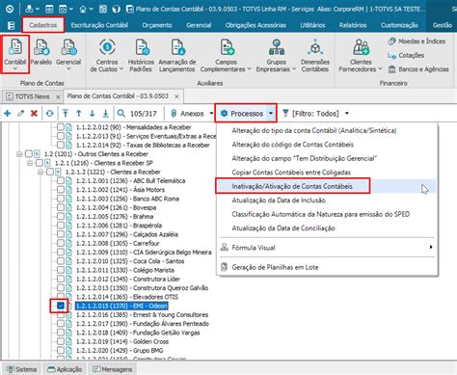The image size is (457, 375).
Task: Open the Anexos dropdown arrow
Action: pyautogui.click(x=211, y=114)
